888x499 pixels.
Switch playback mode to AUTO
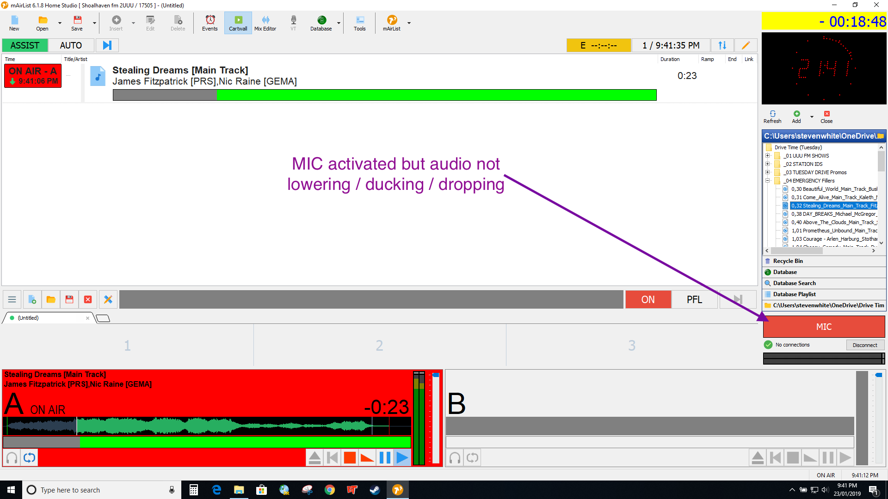point(71,45)
